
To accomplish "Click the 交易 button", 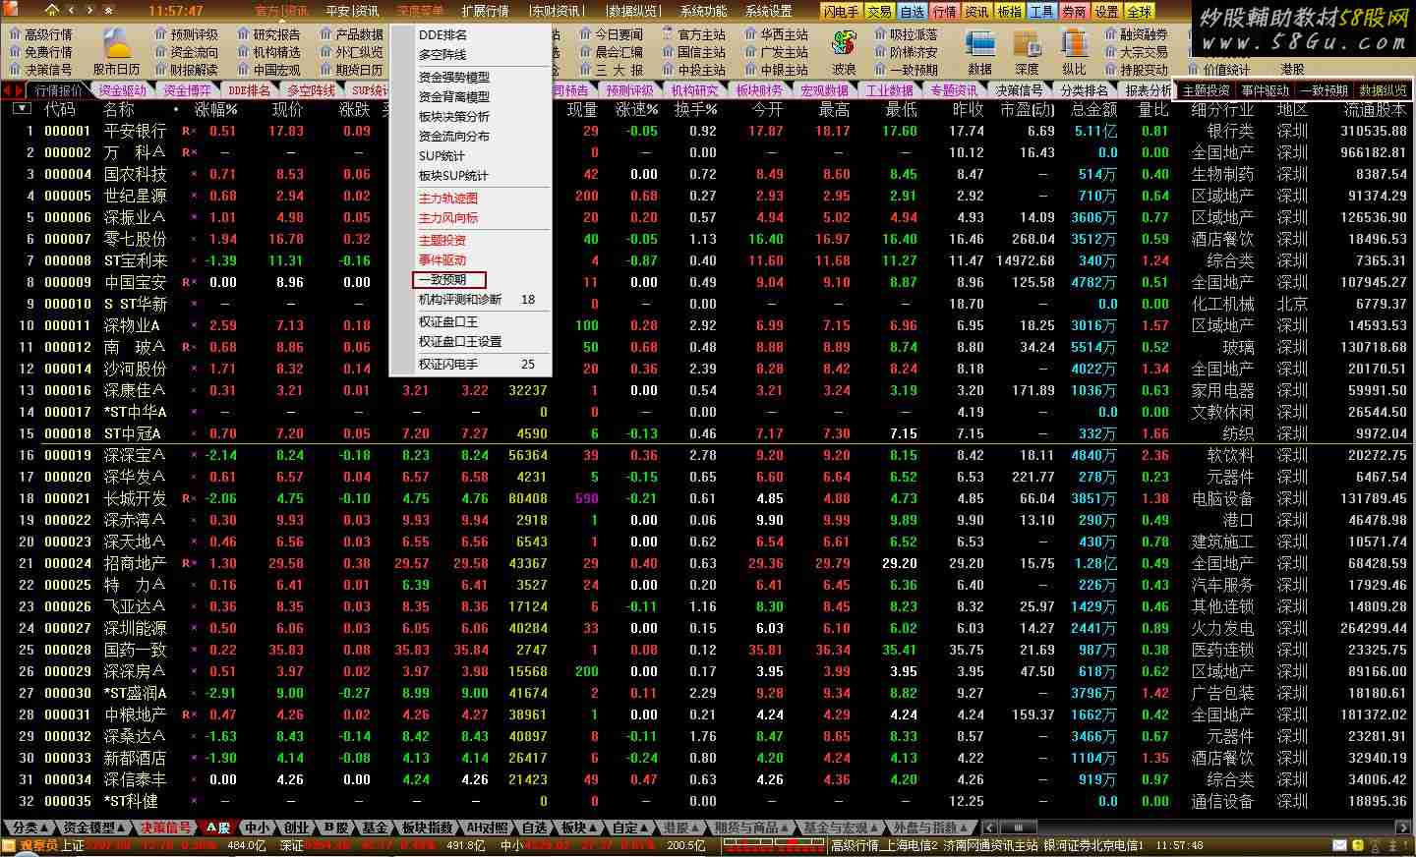I will (x=880, y=11).
